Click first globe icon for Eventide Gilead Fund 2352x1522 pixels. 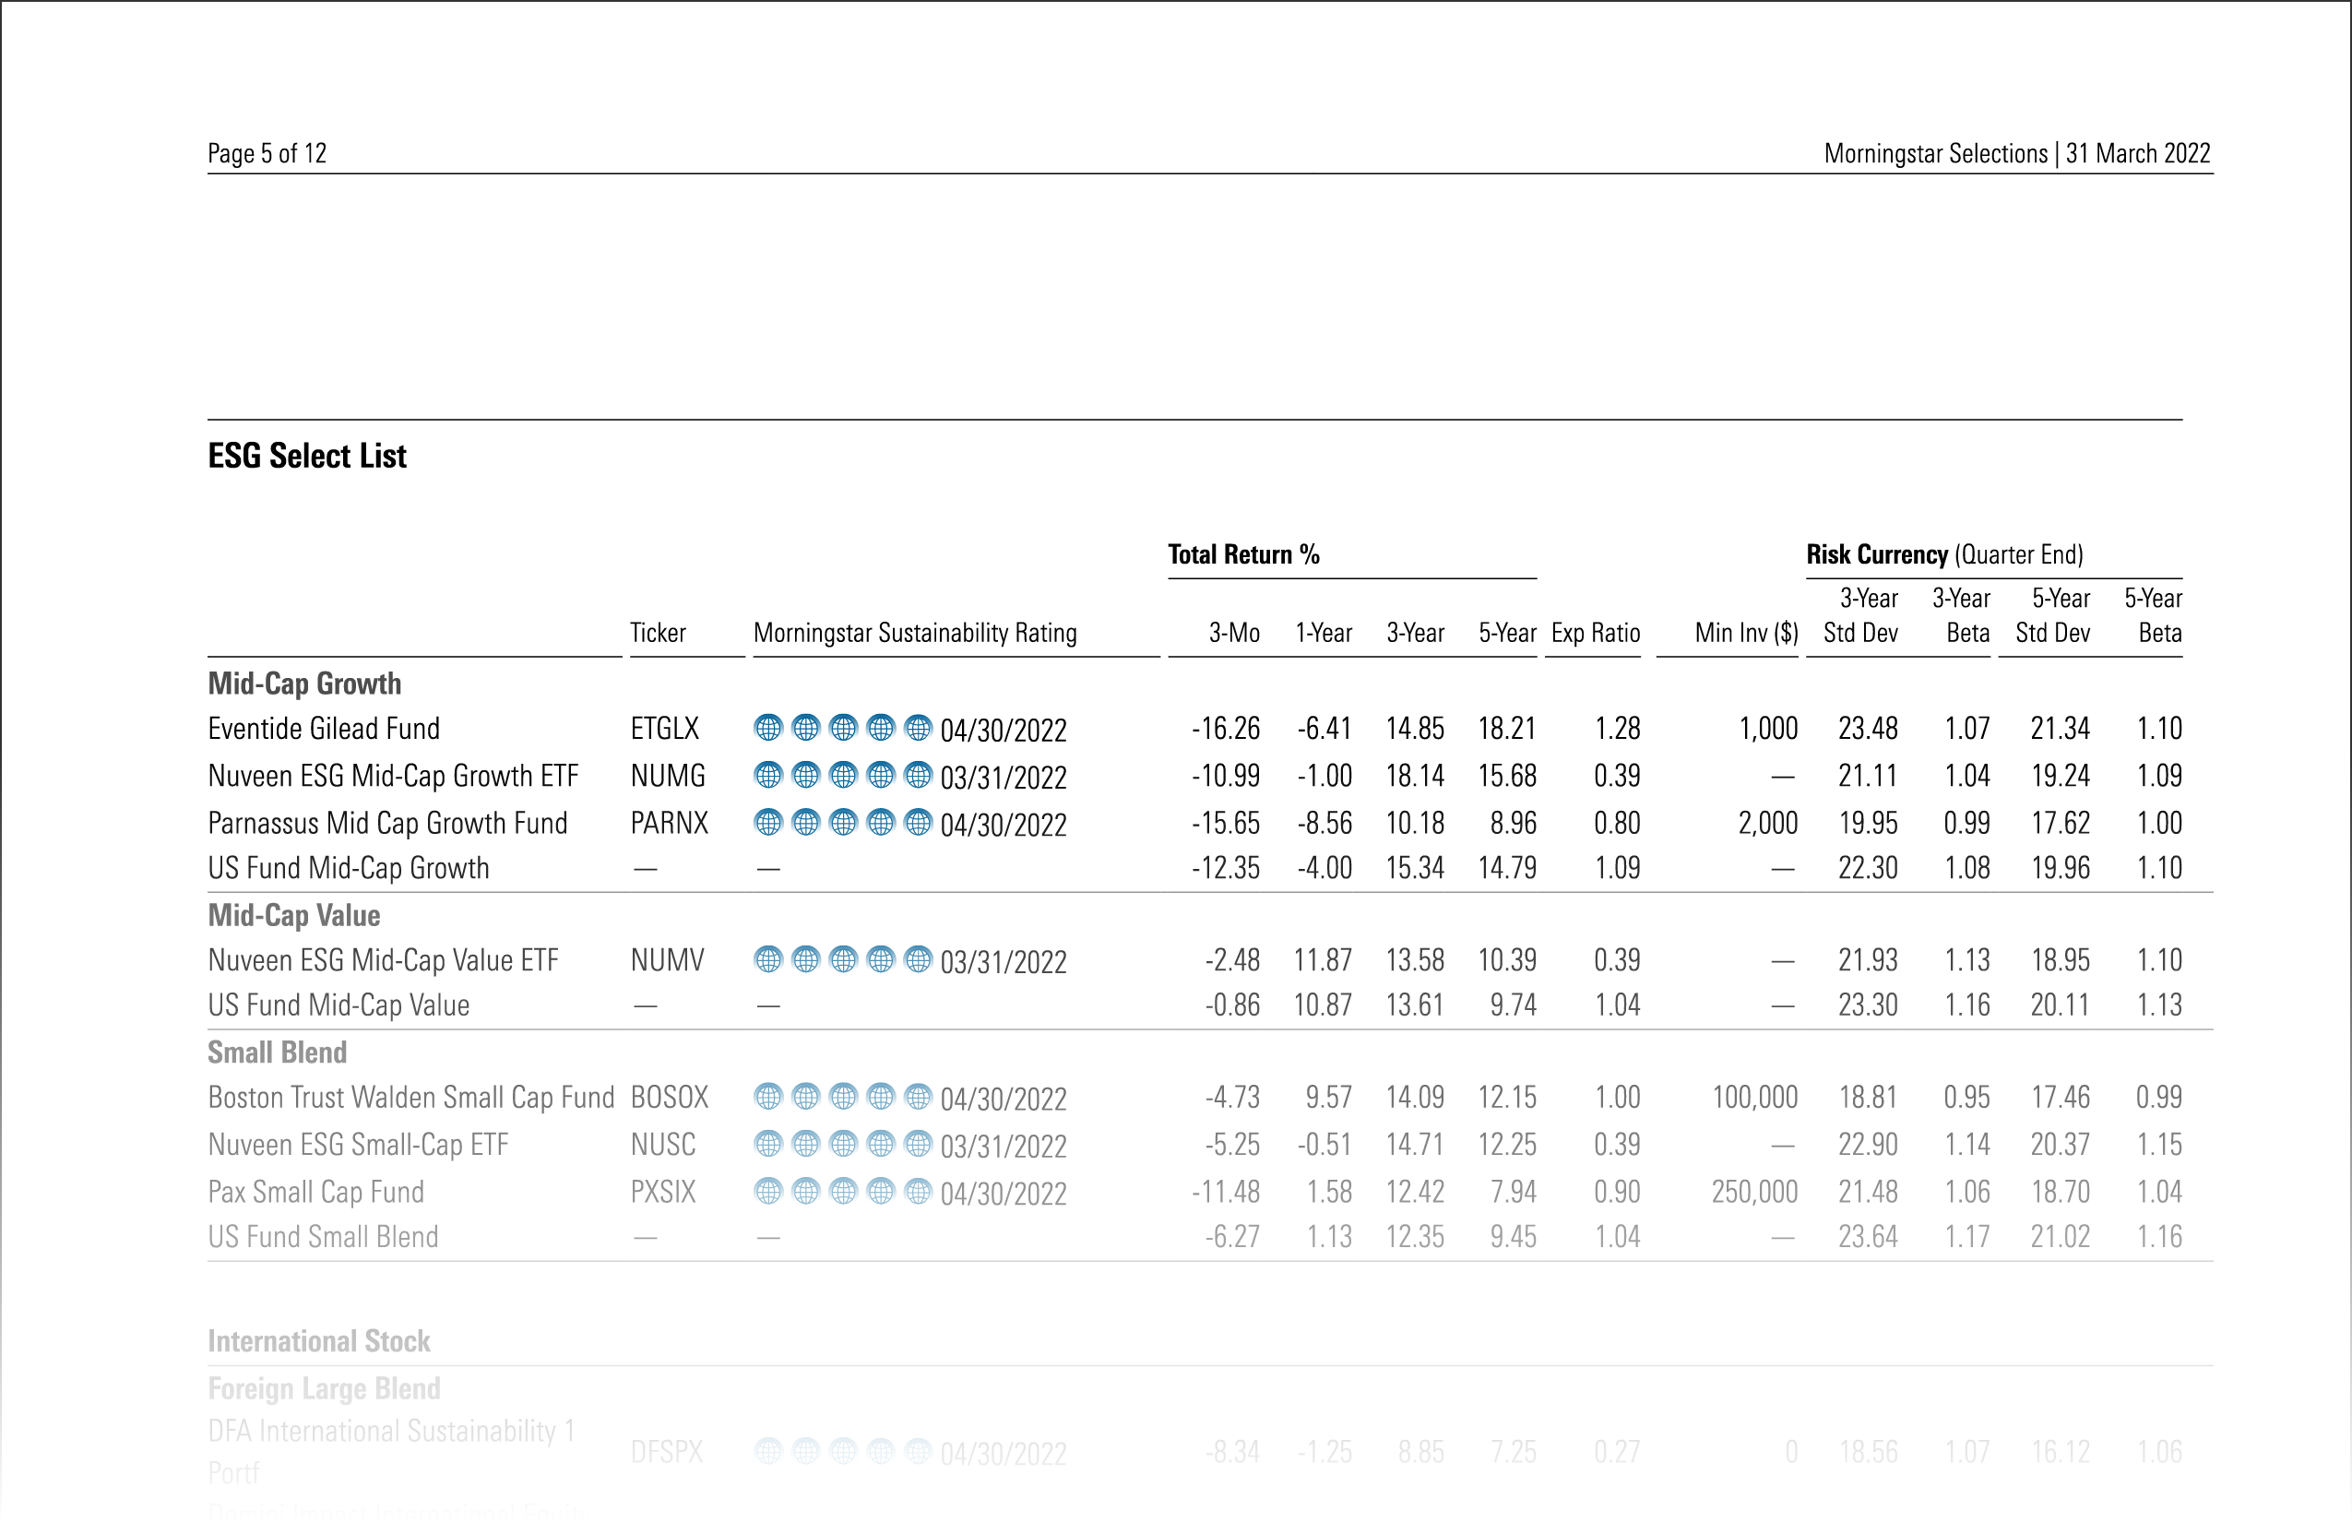(x=767, y=729)
